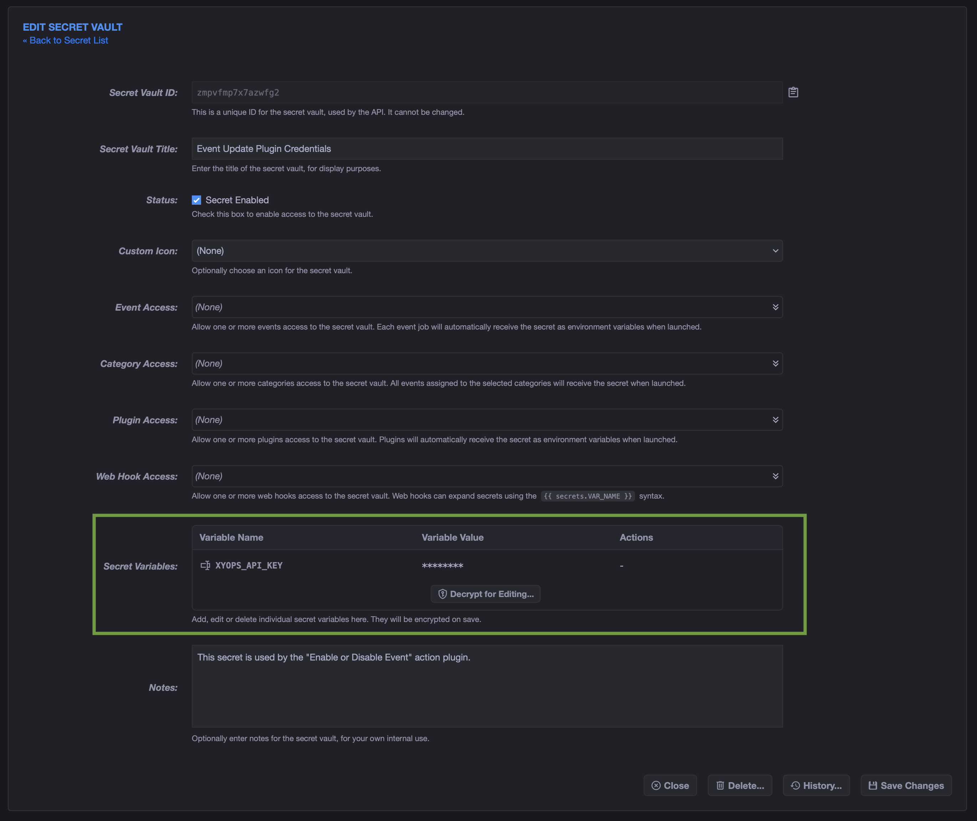Click the Secret Vault ID field
977x821 pixels.
tap(487, 93)
